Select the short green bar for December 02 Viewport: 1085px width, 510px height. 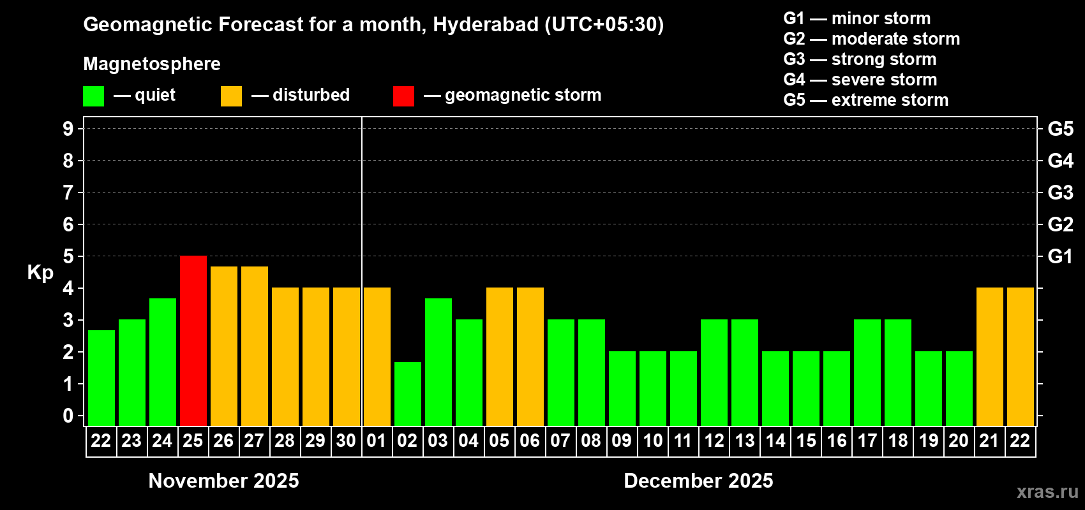pos(408,393)
